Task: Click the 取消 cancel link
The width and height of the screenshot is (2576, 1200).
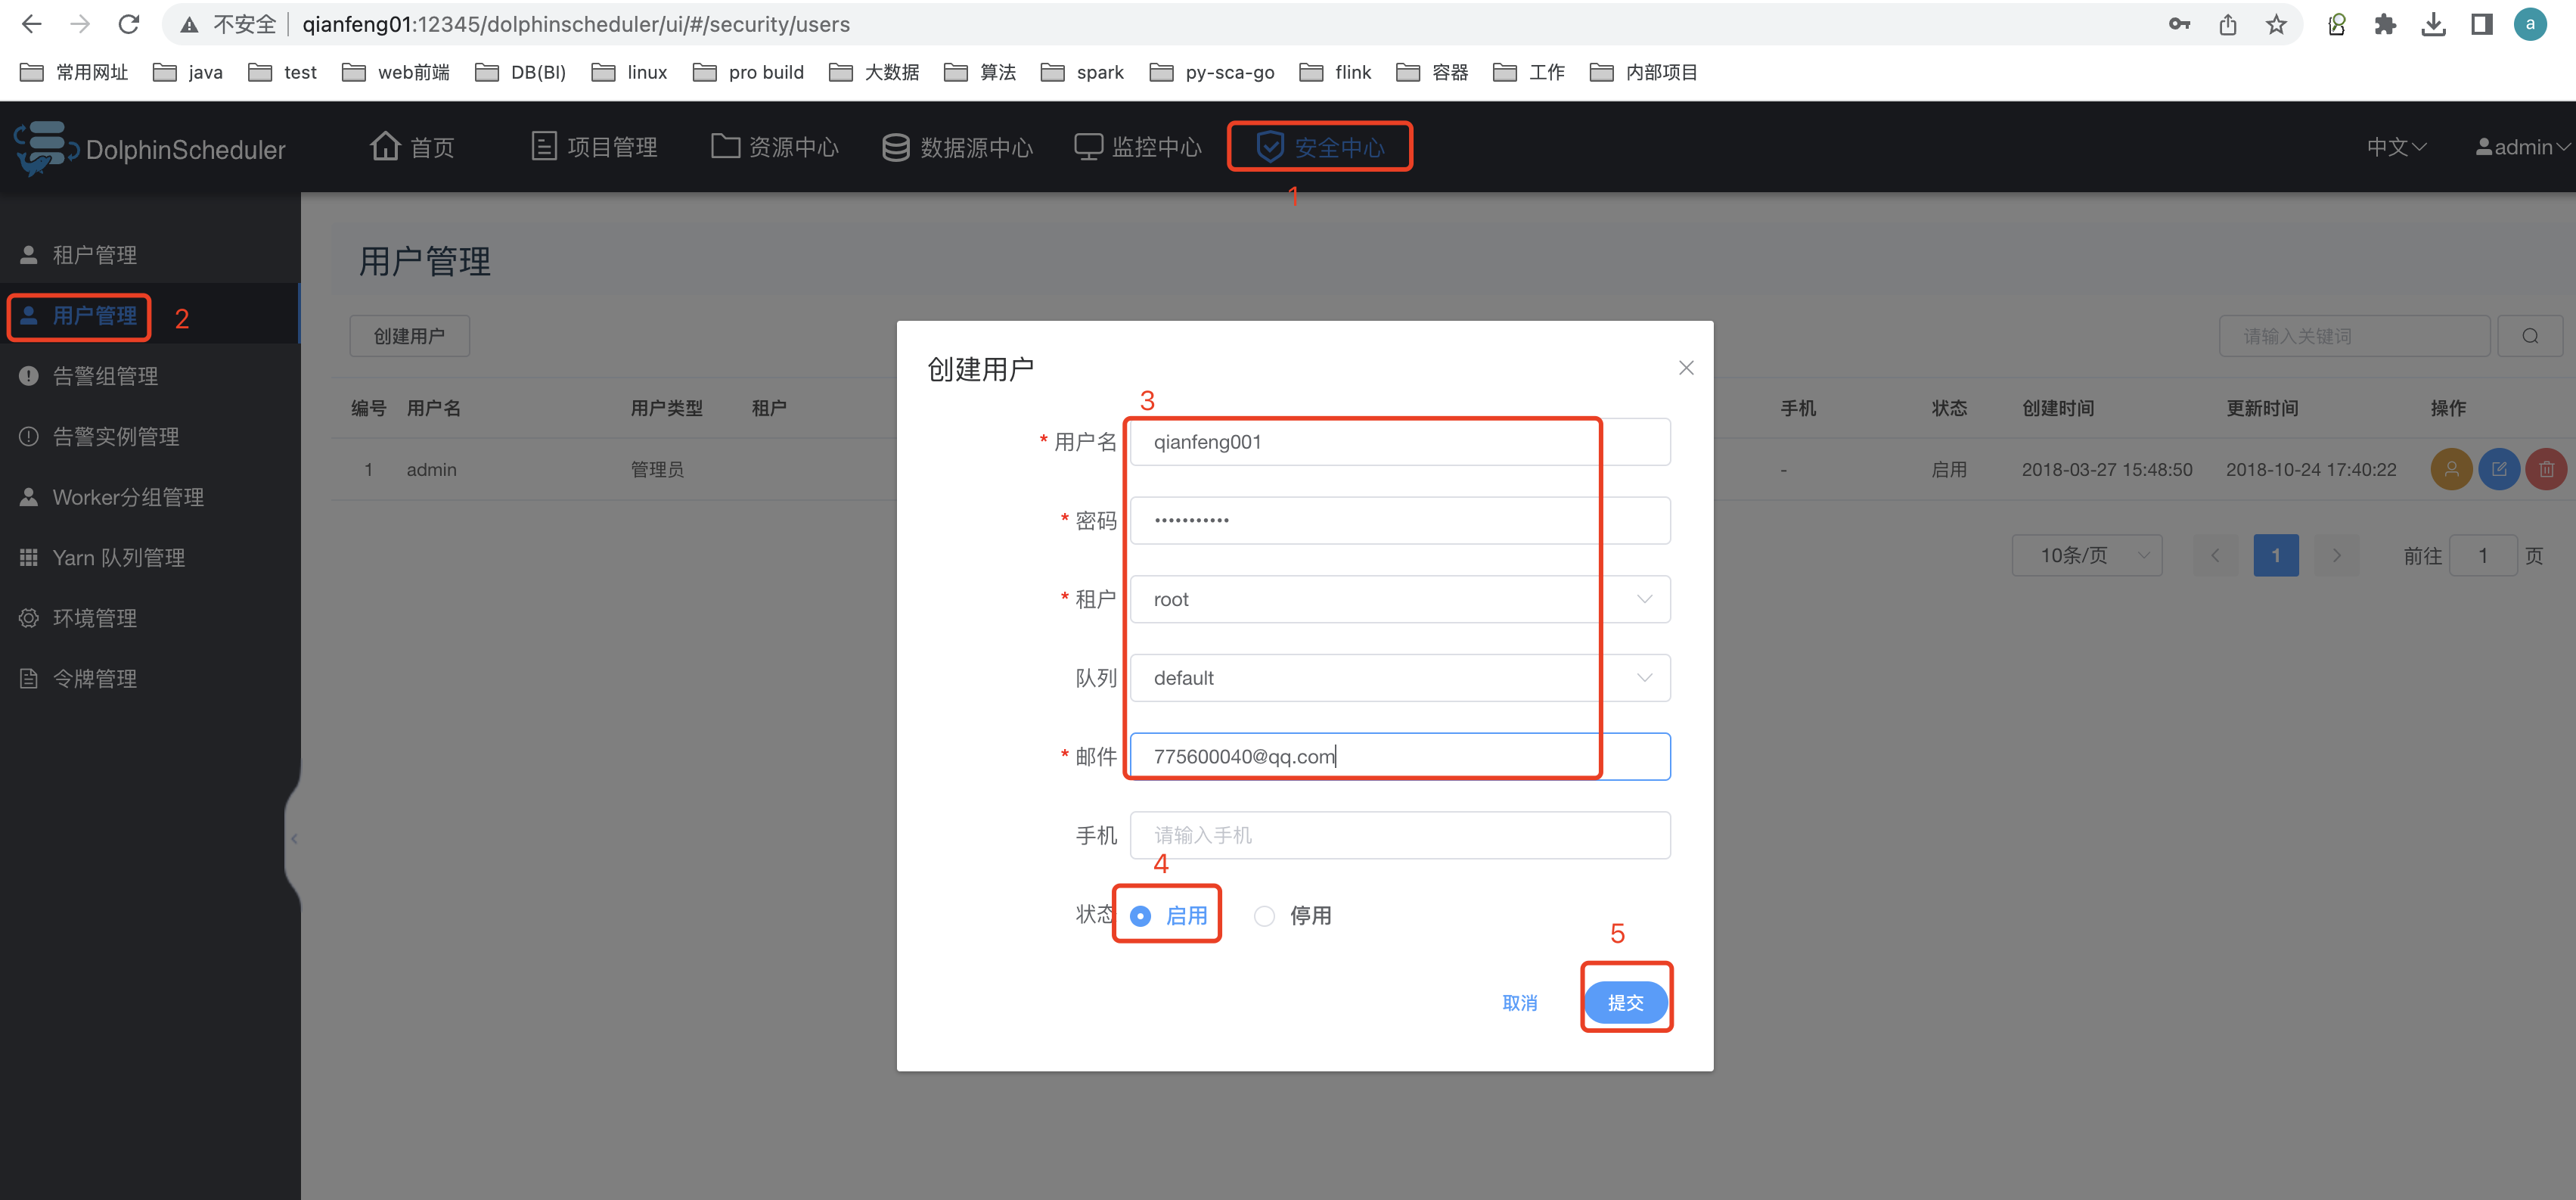Action: click(x=1519, y=1002)
